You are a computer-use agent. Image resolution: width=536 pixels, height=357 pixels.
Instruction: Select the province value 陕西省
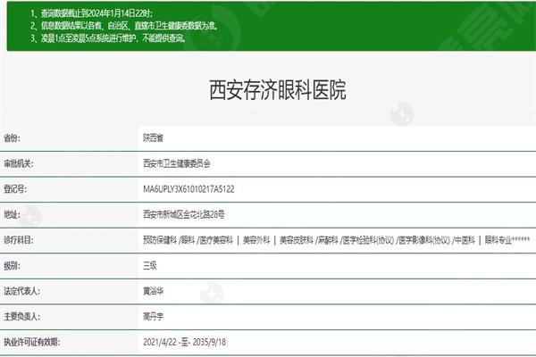pyautogui.click(x=153, y=138)
